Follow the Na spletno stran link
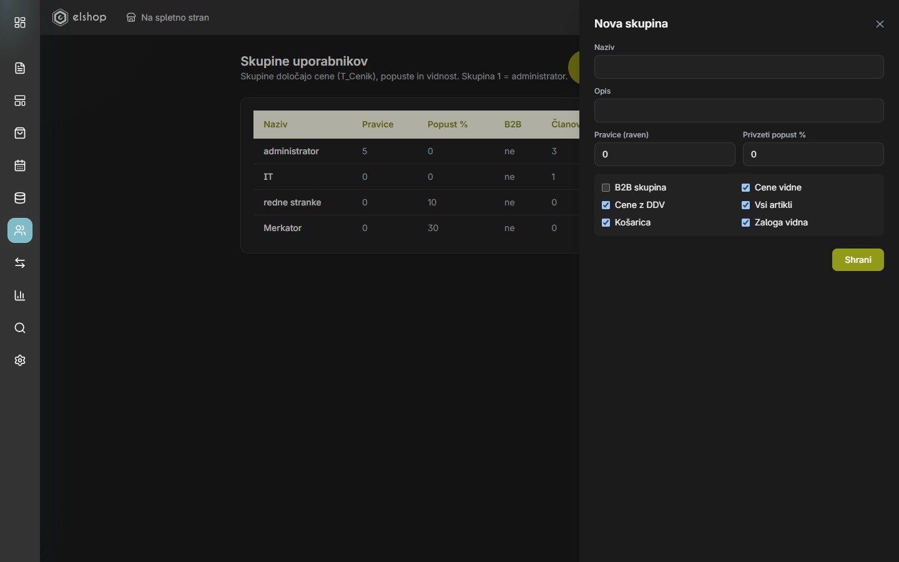Viewport: 899px width, 562px height. 168,17
